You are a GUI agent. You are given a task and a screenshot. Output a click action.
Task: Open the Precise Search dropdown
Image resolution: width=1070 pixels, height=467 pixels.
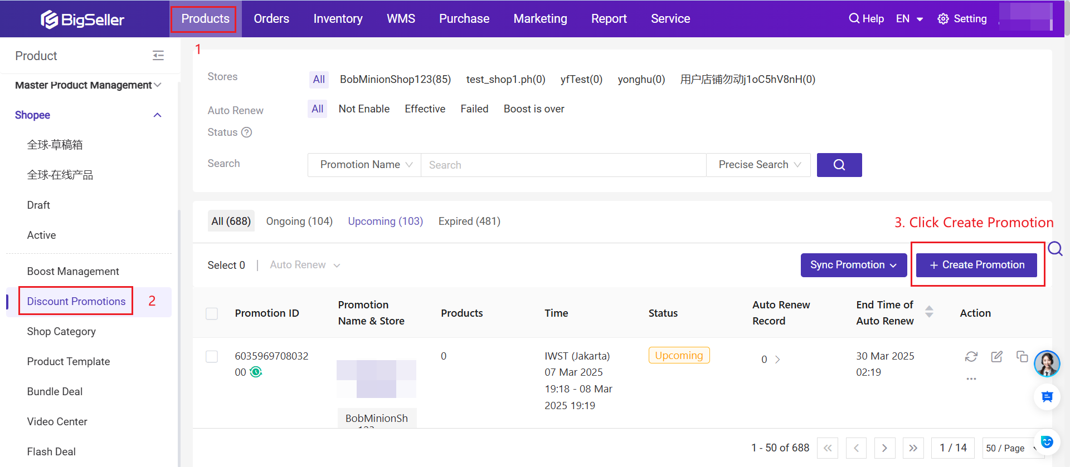(758, 165)
